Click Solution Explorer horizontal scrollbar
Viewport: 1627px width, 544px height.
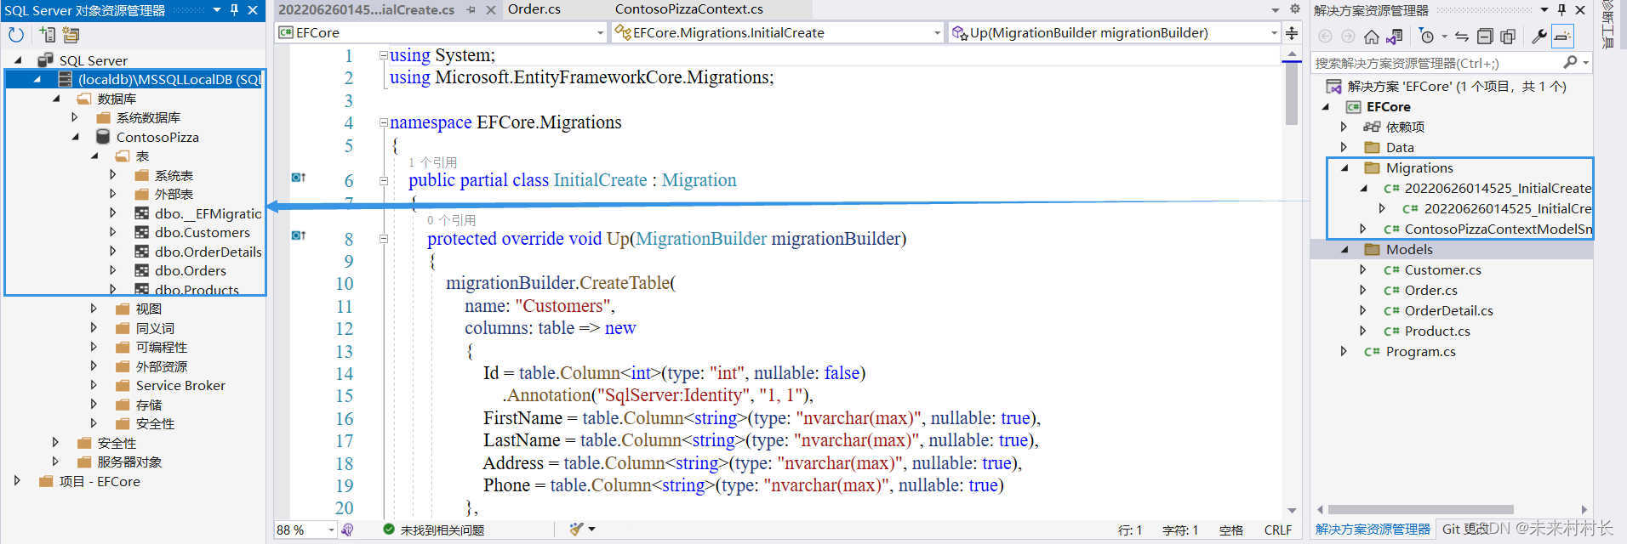pyautogui.click(x=1421, y=510)
